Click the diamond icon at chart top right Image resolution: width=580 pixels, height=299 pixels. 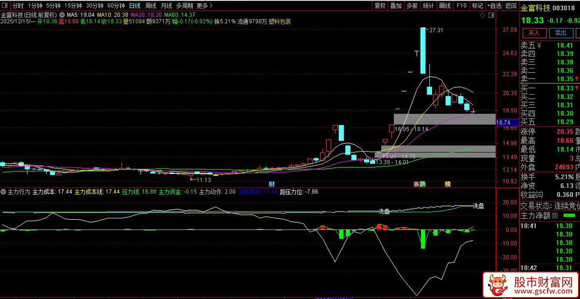coord(482,15)
